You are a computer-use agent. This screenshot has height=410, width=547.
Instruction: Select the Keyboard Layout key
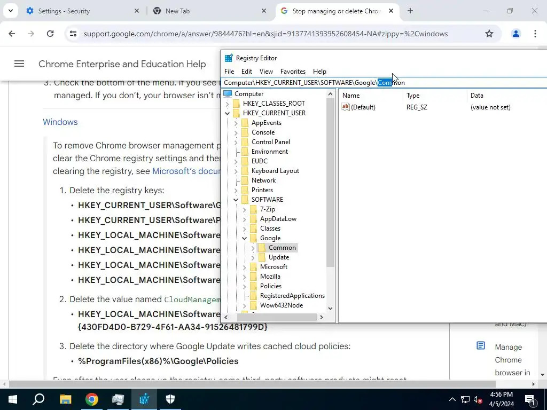[x=275, y=171]
